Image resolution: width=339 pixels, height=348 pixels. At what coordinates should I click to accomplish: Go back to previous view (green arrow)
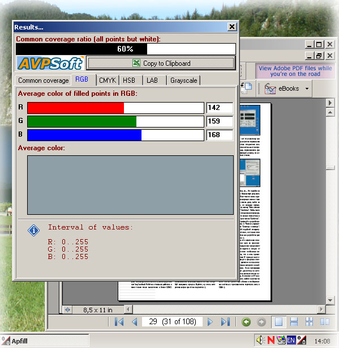pyautogui.click(x=246, y=322)
